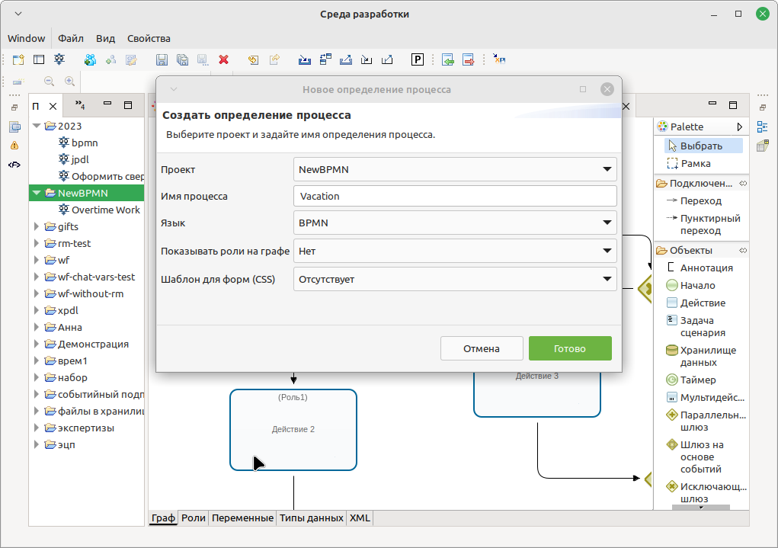Click the save all icon in toolbar
The width and height of the screenshot is (778, 548).
(182, 60)
